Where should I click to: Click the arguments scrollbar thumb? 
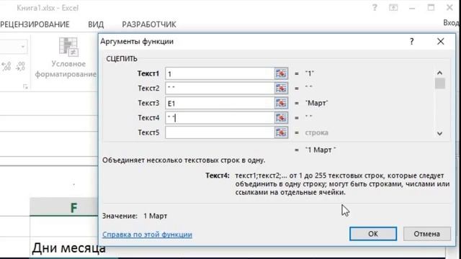(x=440, y=83)
